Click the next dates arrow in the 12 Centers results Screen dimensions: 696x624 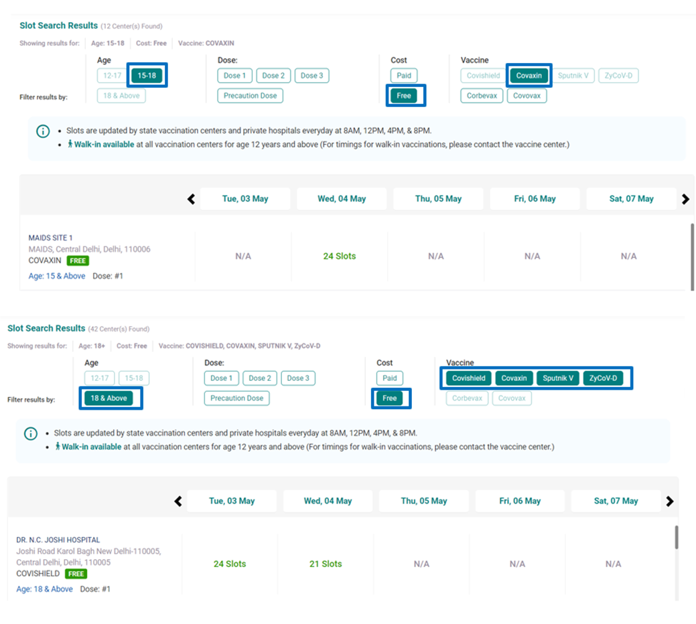pos(685,199)
